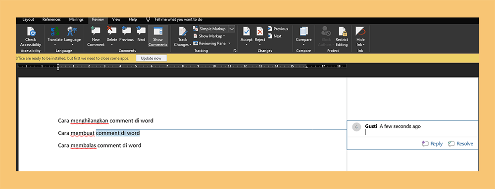Open Tracking dialog launcher

(235, 51)
